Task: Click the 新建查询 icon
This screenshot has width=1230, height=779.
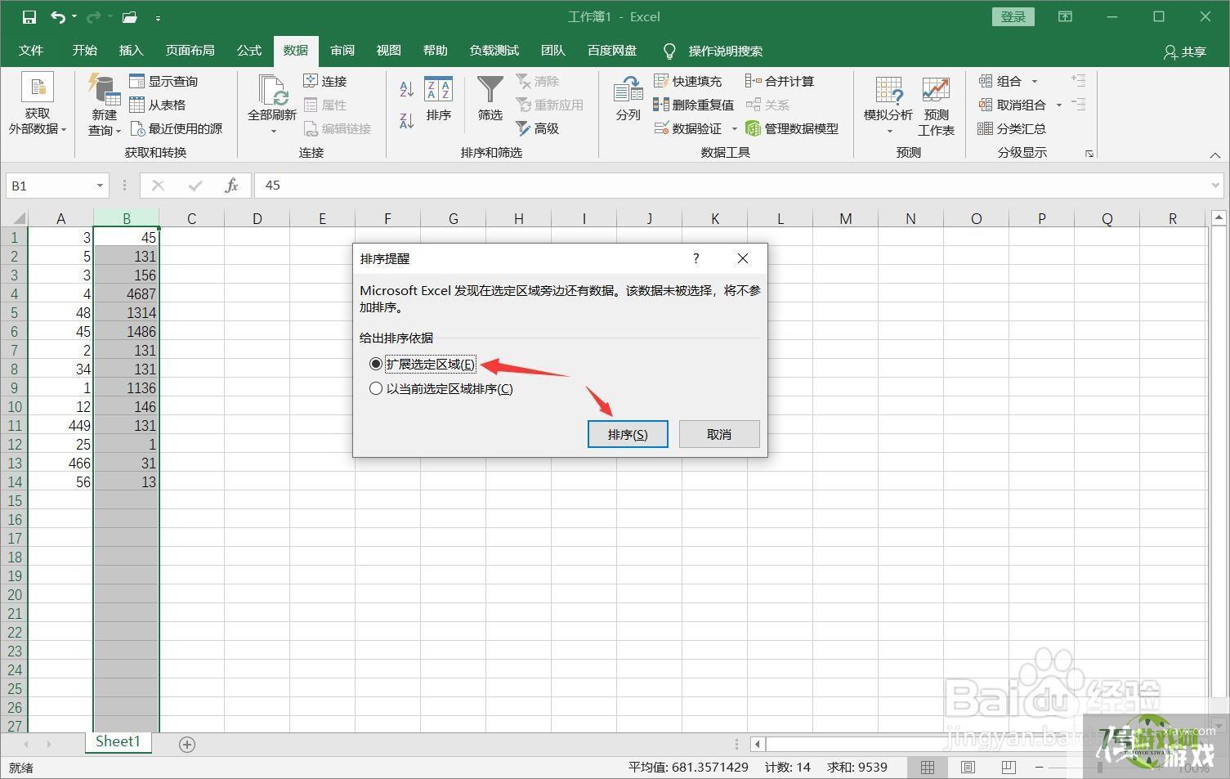Action: [104, 88]
